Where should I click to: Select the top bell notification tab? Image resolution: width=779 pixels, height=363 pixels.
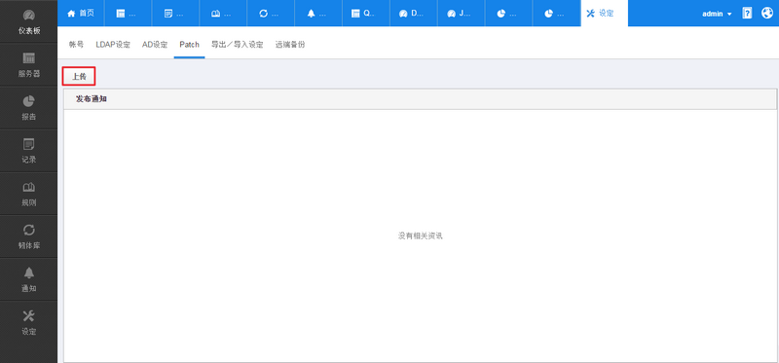[318, 14]
